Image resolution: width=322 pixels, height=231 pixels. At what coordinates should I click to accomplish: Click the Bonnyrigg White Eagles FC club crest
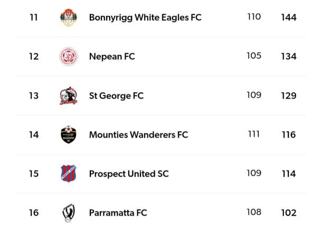pyautogui.click(x=69, y=17)
